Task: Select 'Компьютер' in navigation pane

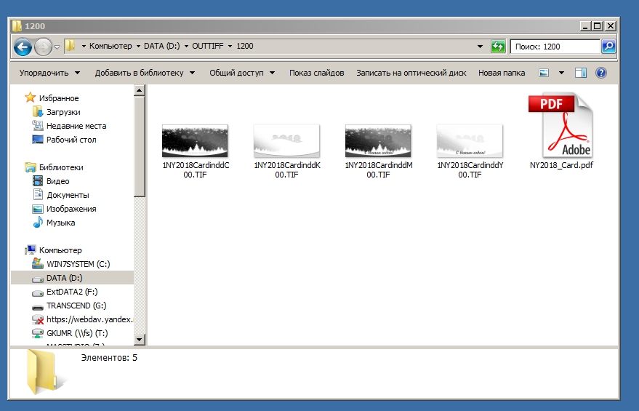Action: point(53,250)
